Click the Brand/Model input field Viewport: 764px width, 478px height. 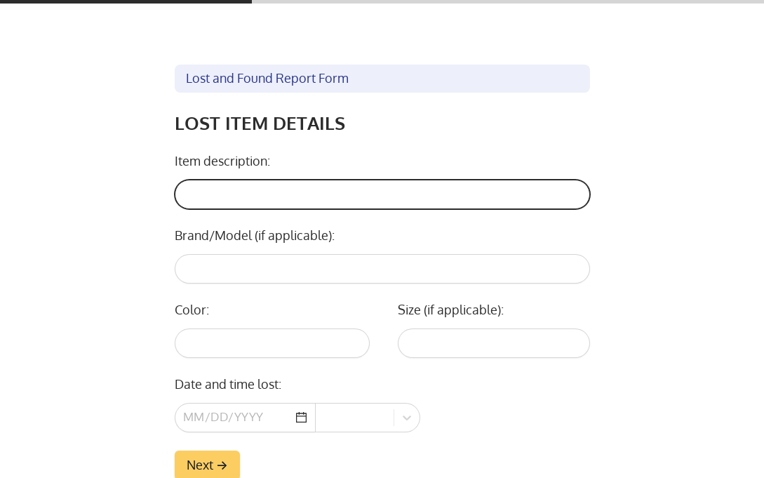point(382,269)
